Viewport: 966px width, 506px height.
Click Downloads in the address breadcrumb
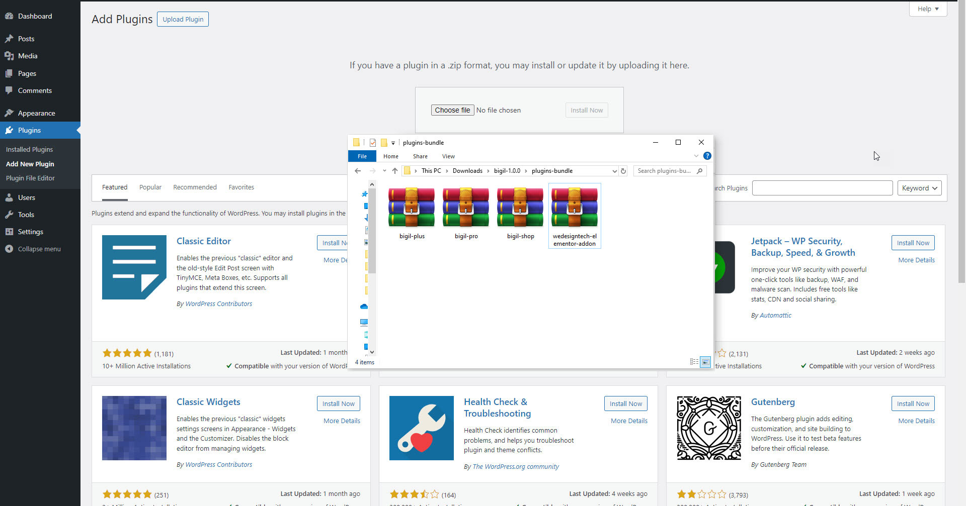point(467,171)
